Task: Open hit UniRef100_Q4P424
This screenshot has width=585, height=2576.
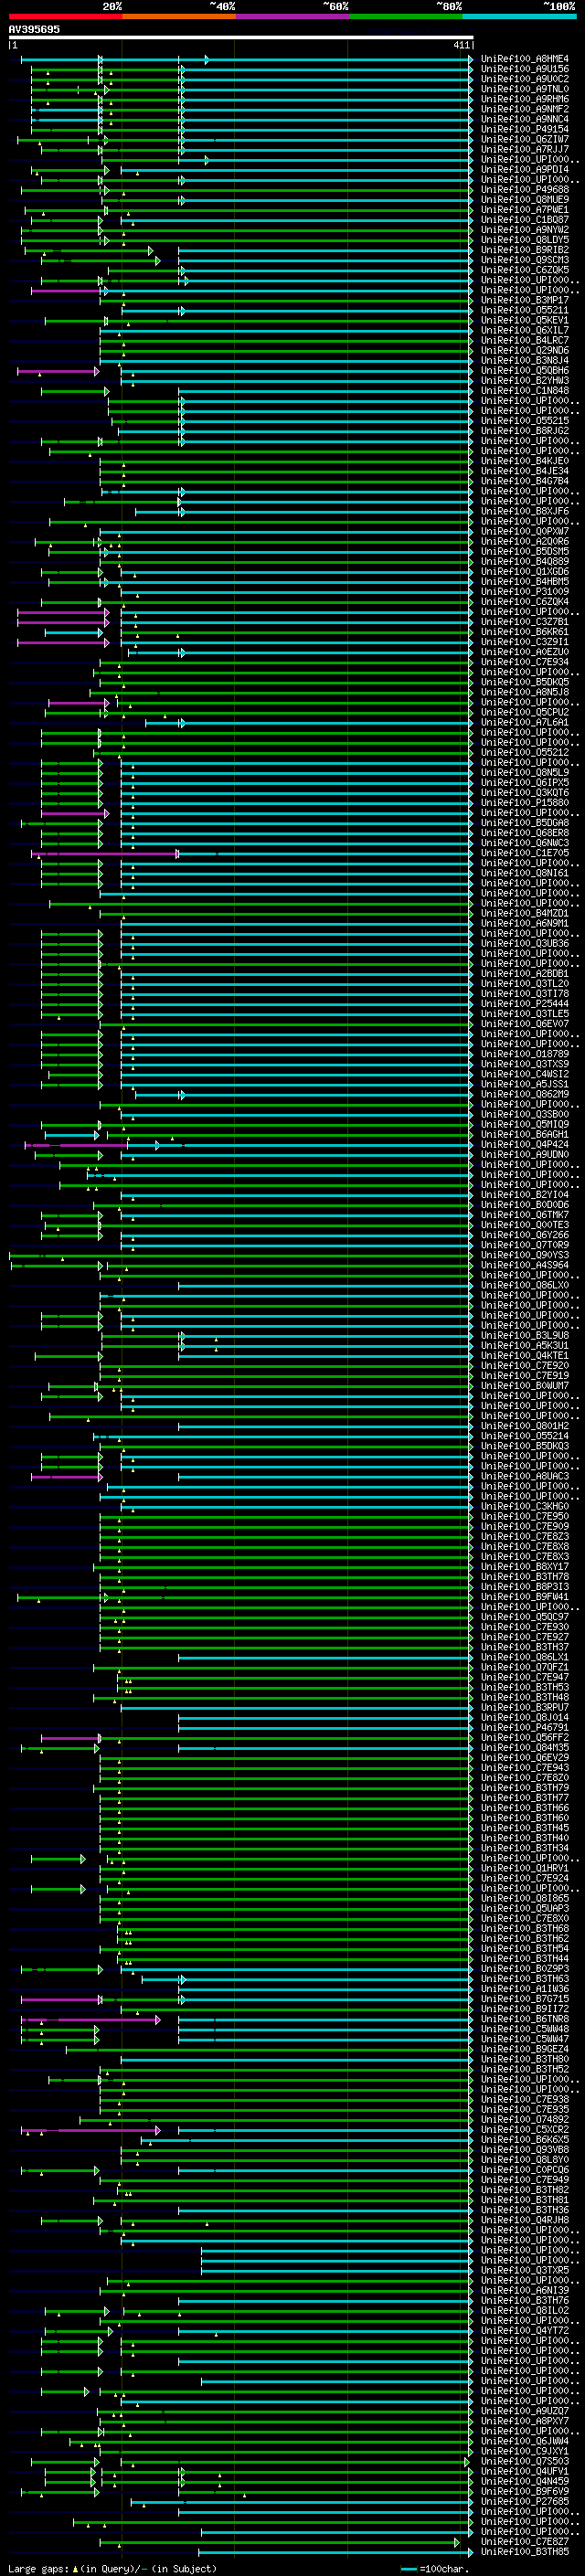Action: point(525,1145)
